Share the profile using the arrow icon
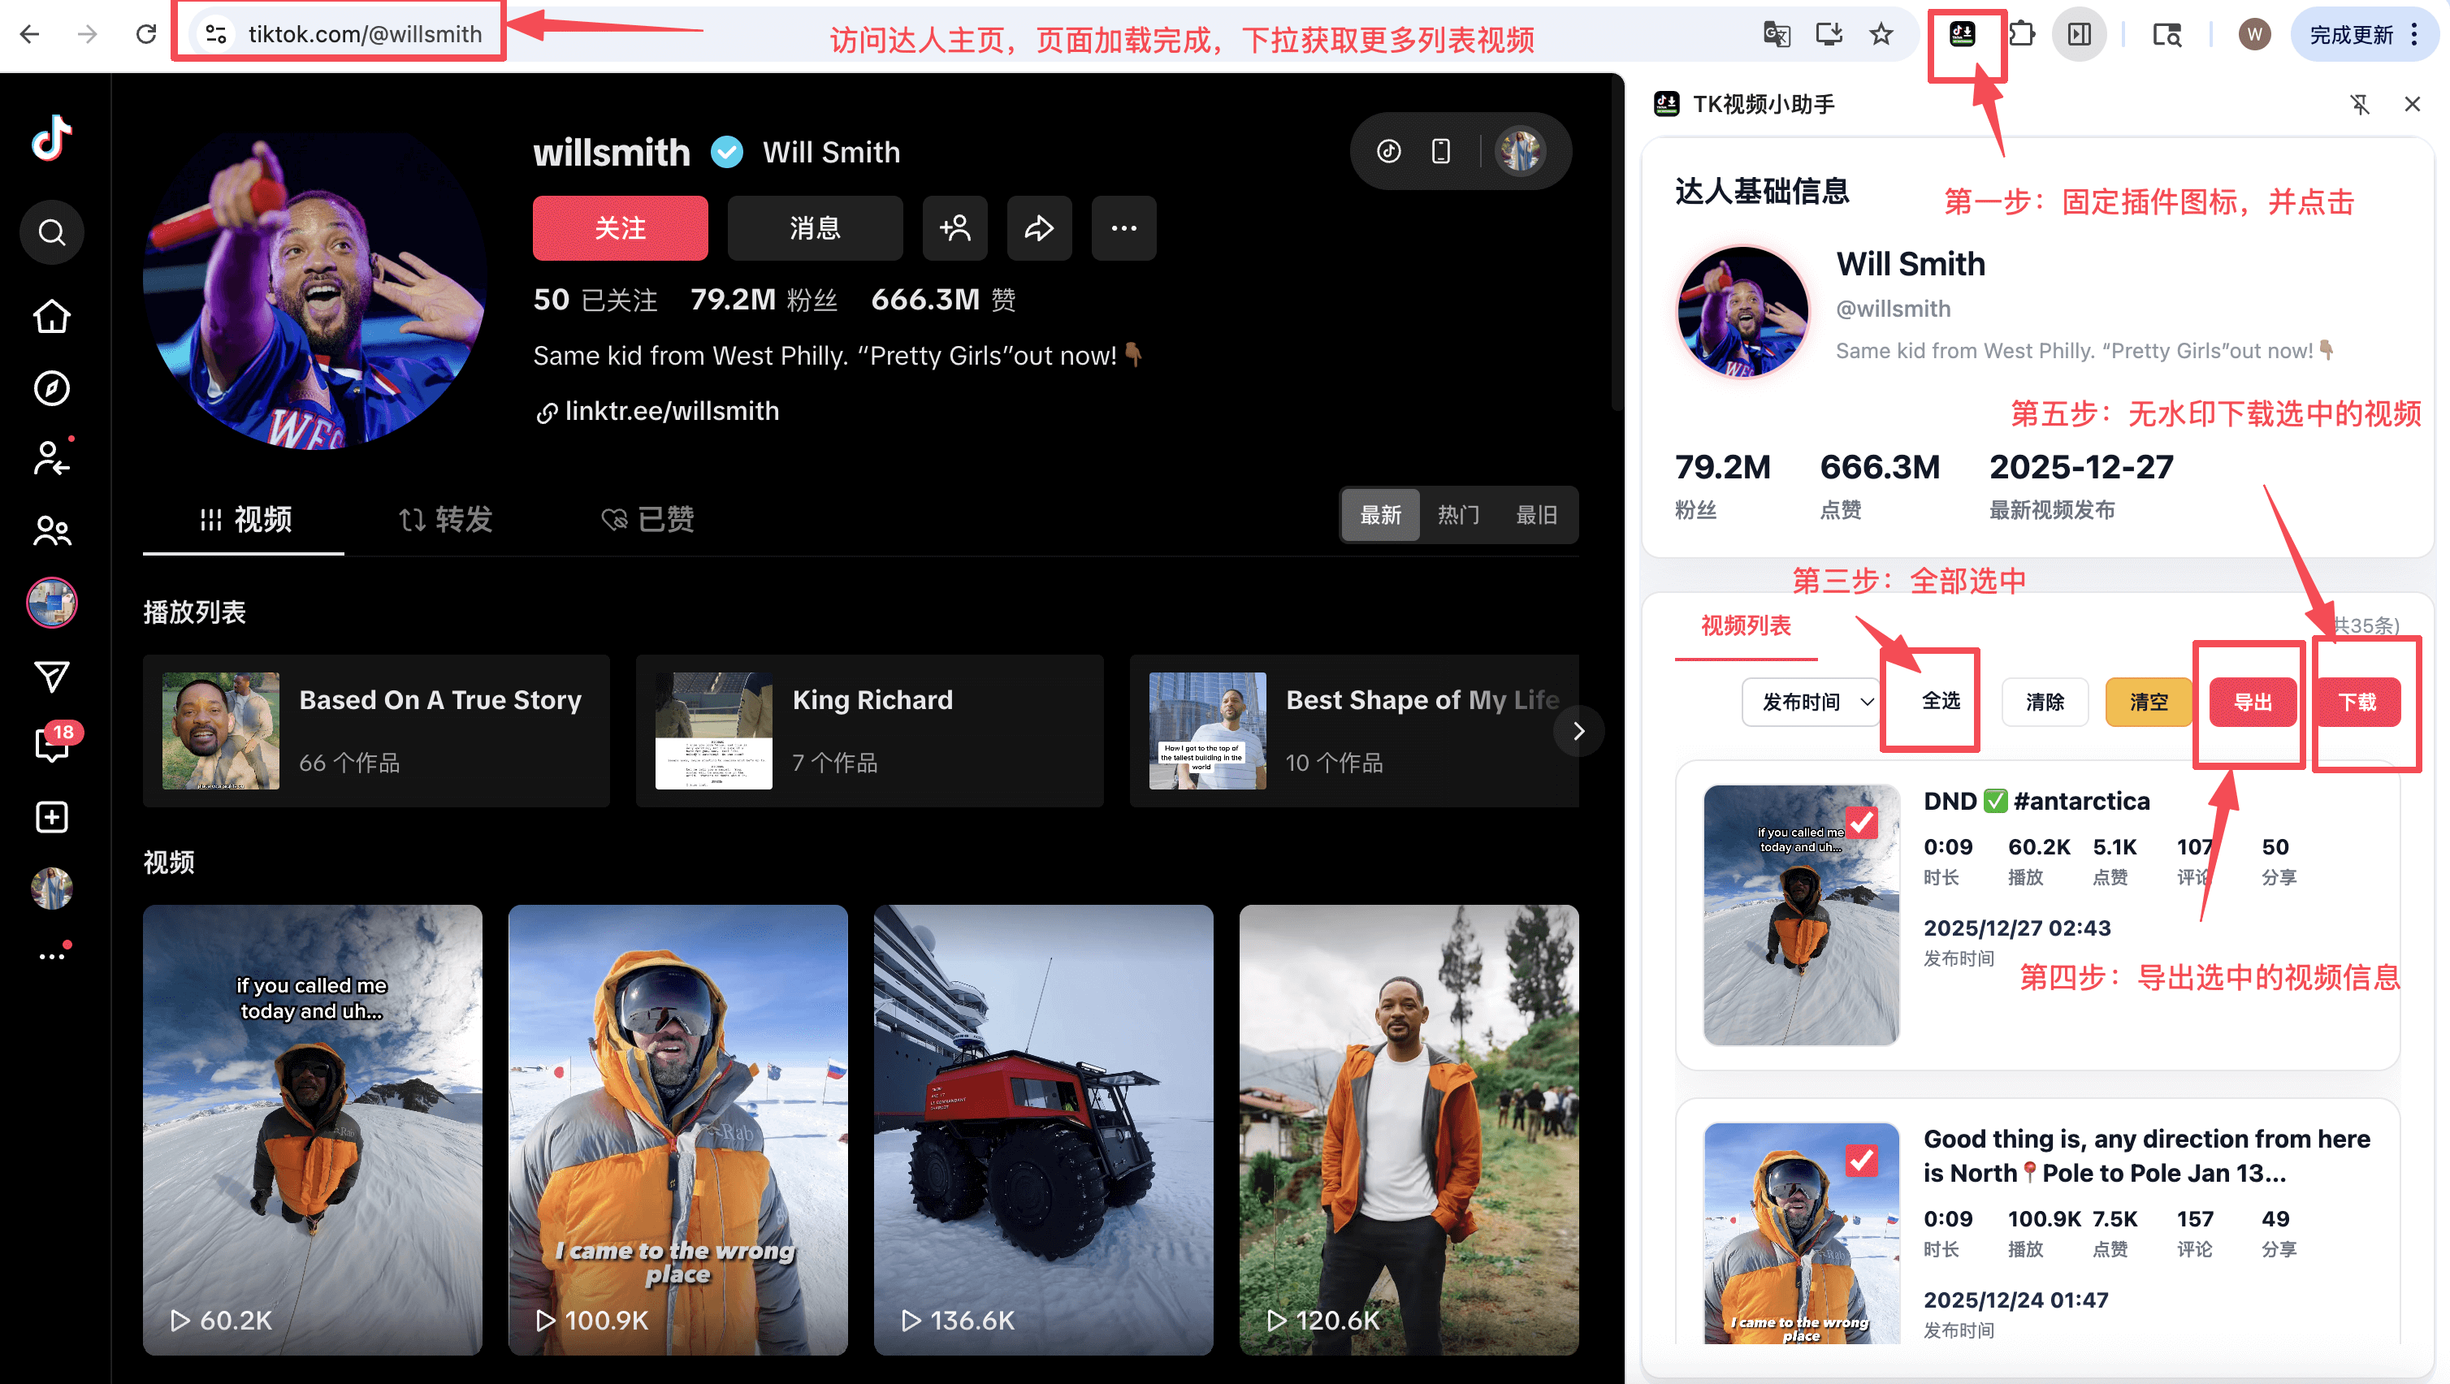 (x=1039, y=228)
